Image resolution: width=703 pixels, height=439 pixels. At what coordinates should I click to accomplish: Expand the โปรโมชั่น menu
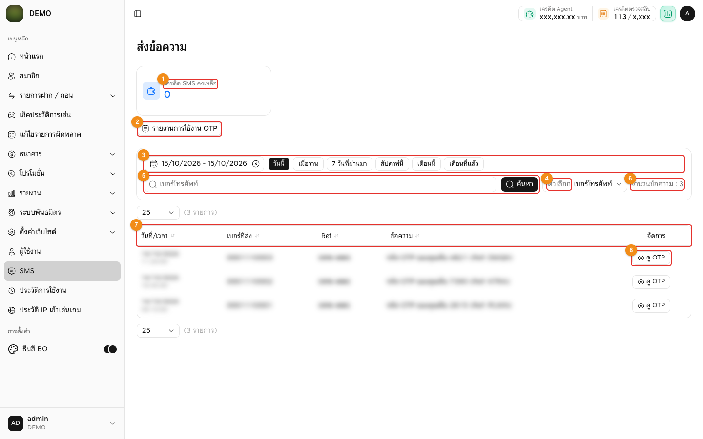62,174
